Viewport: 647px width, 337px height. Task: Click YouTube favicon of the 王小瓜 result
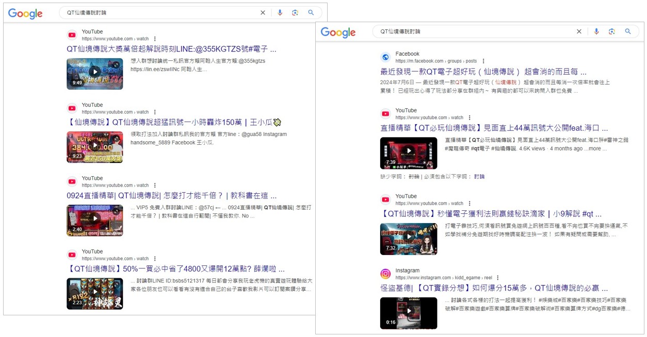tap(72, 108)
